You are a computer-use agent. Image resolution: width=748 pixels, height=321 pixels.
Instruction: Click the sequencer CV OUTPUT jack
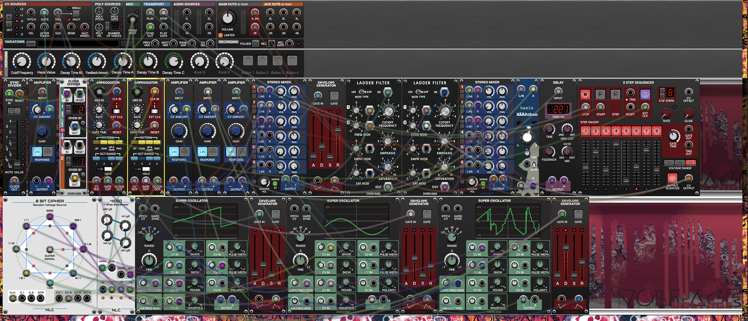point(689,178)
